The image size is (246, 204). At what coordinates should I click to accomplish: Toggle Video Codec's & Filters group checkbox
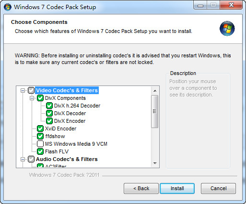pyautogui.click(x=31, y=90)
